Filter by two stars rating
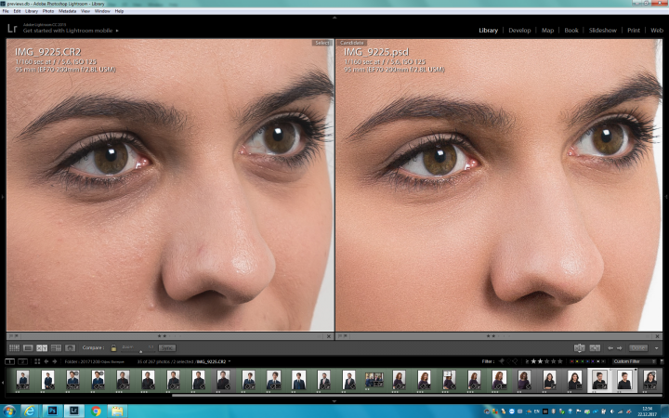This screenshot has width=669, height=418. [x=540, y=361]
